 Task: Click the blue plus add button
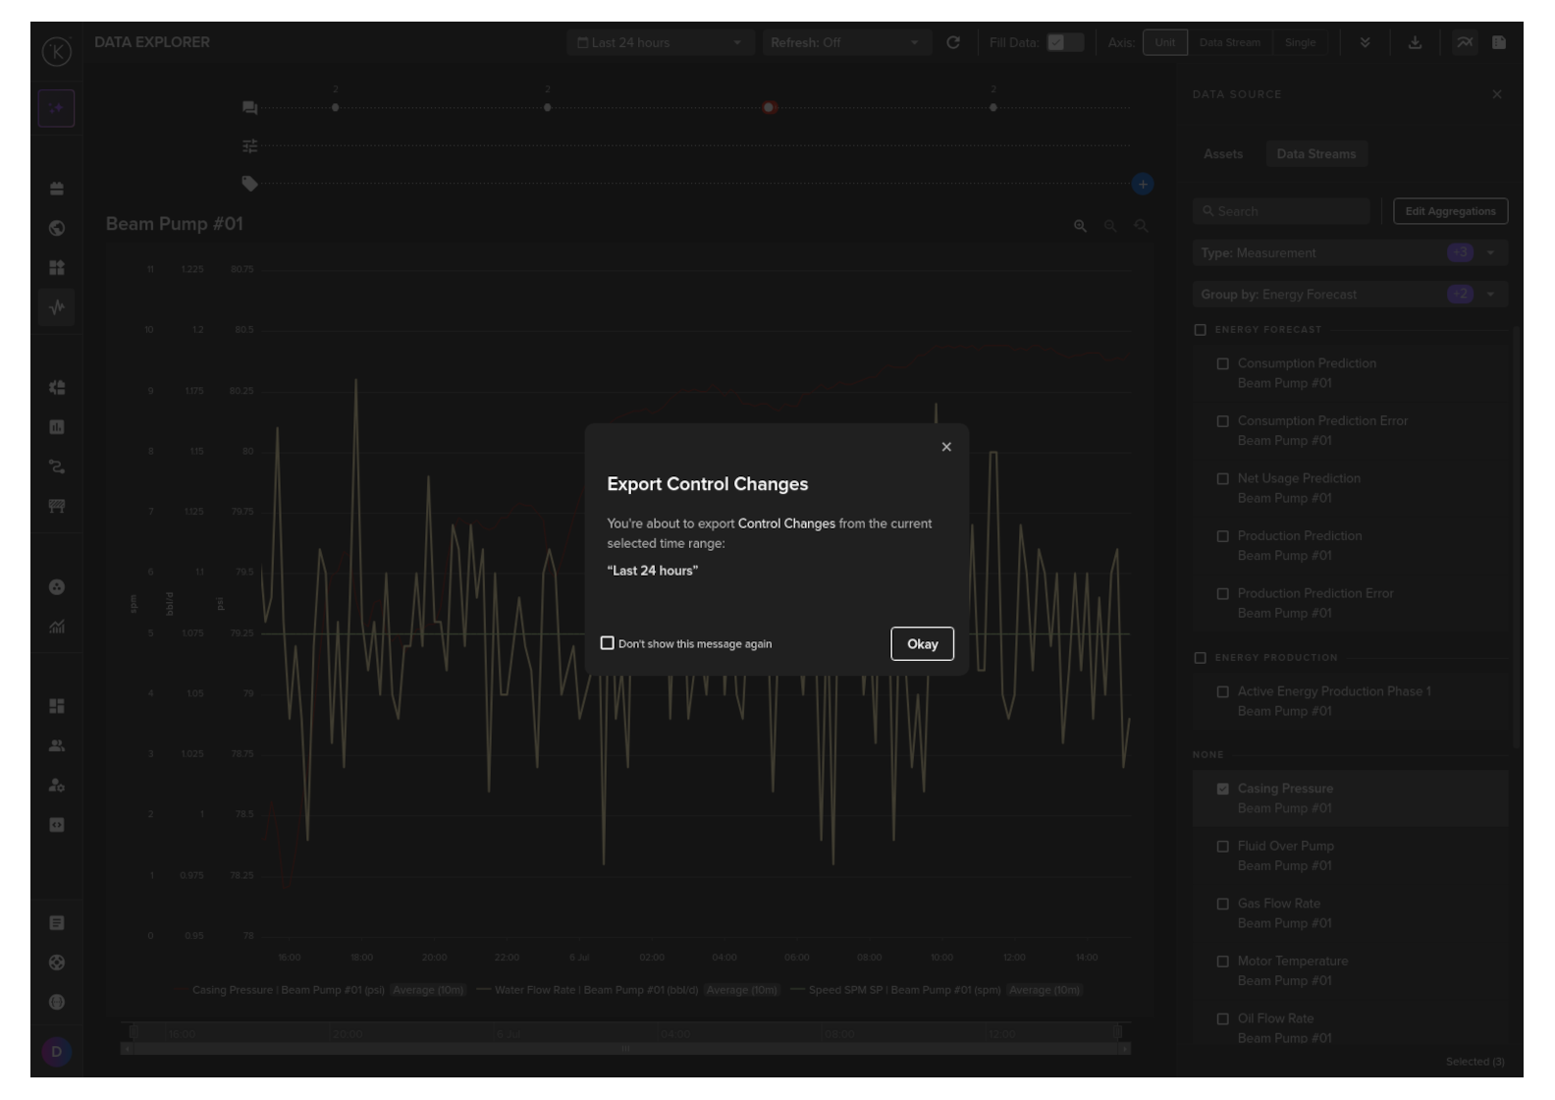coord(1142,185)
